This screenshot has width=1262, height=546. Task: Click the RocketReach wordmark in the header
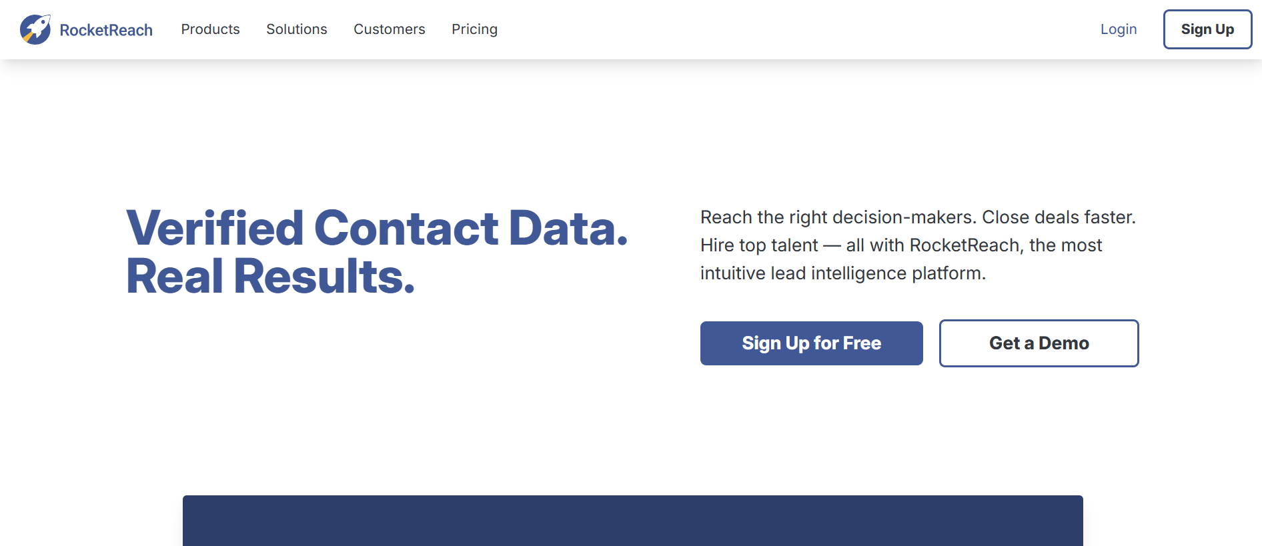pyautogui.click(x=106, y=30)
